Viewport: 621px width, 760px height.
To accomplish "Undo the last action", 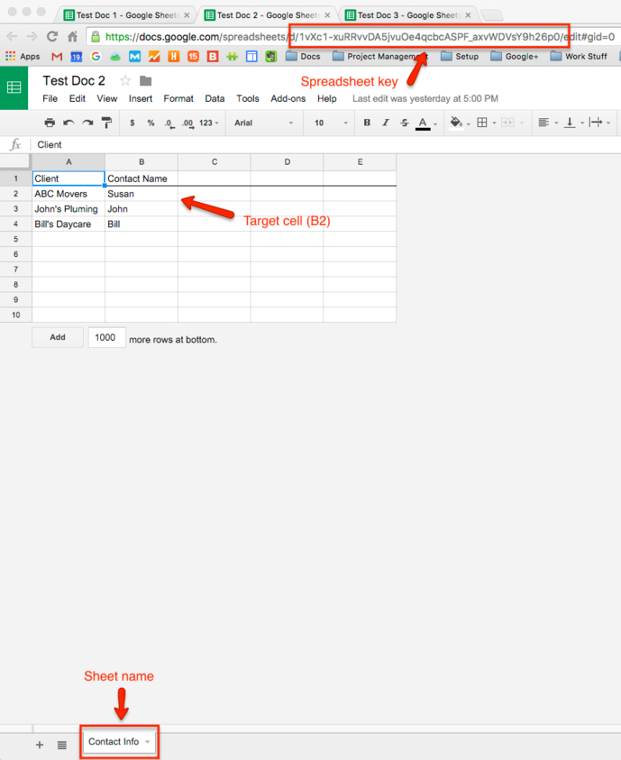I will (x=69, y=123).
